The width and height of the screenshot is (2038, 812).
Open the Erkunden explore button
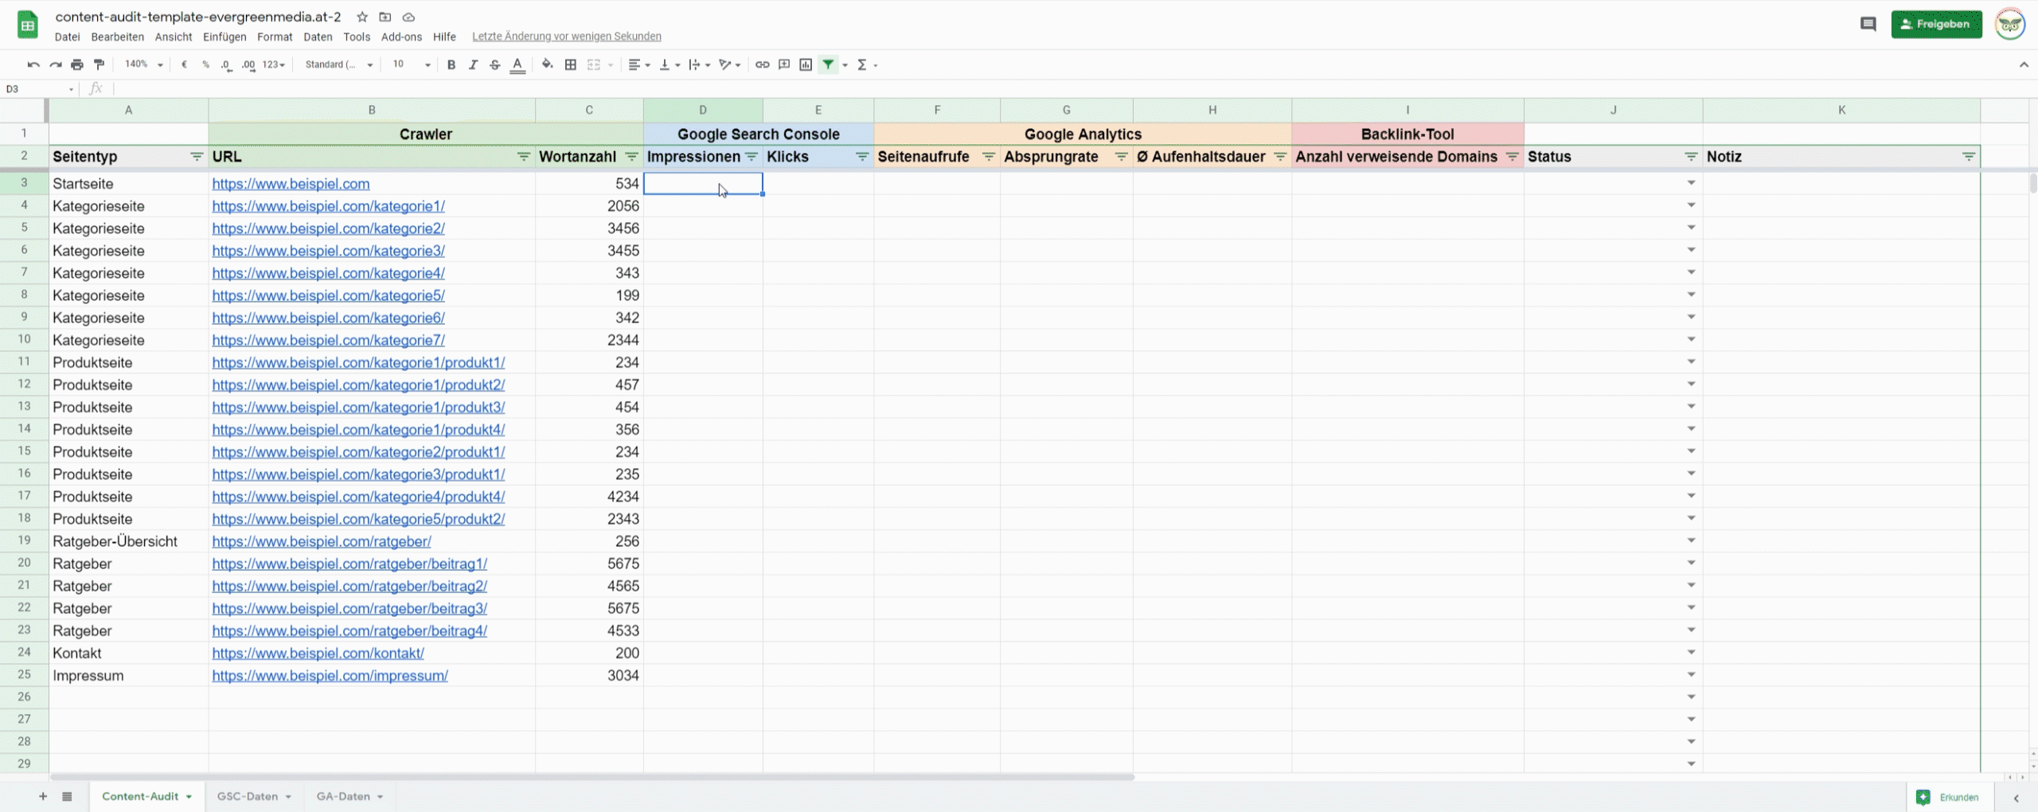1949,797
